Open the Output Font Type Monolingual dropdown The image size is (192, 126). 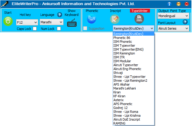(x=173, y=16)
